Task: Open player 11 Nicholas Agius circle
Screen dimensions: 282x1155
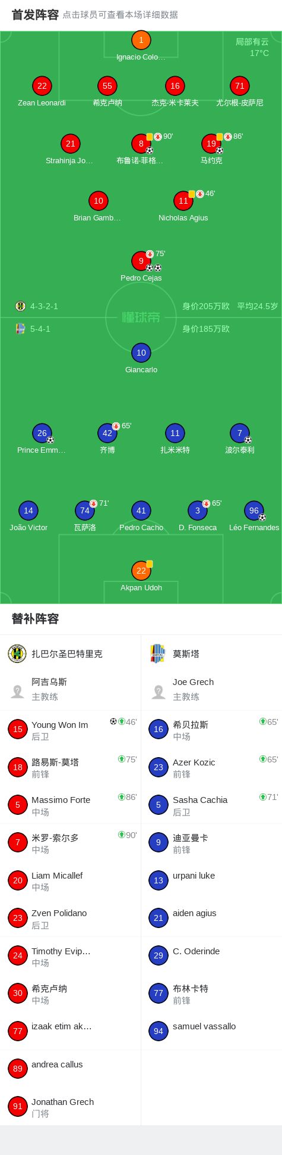Action: click(183, 201)
